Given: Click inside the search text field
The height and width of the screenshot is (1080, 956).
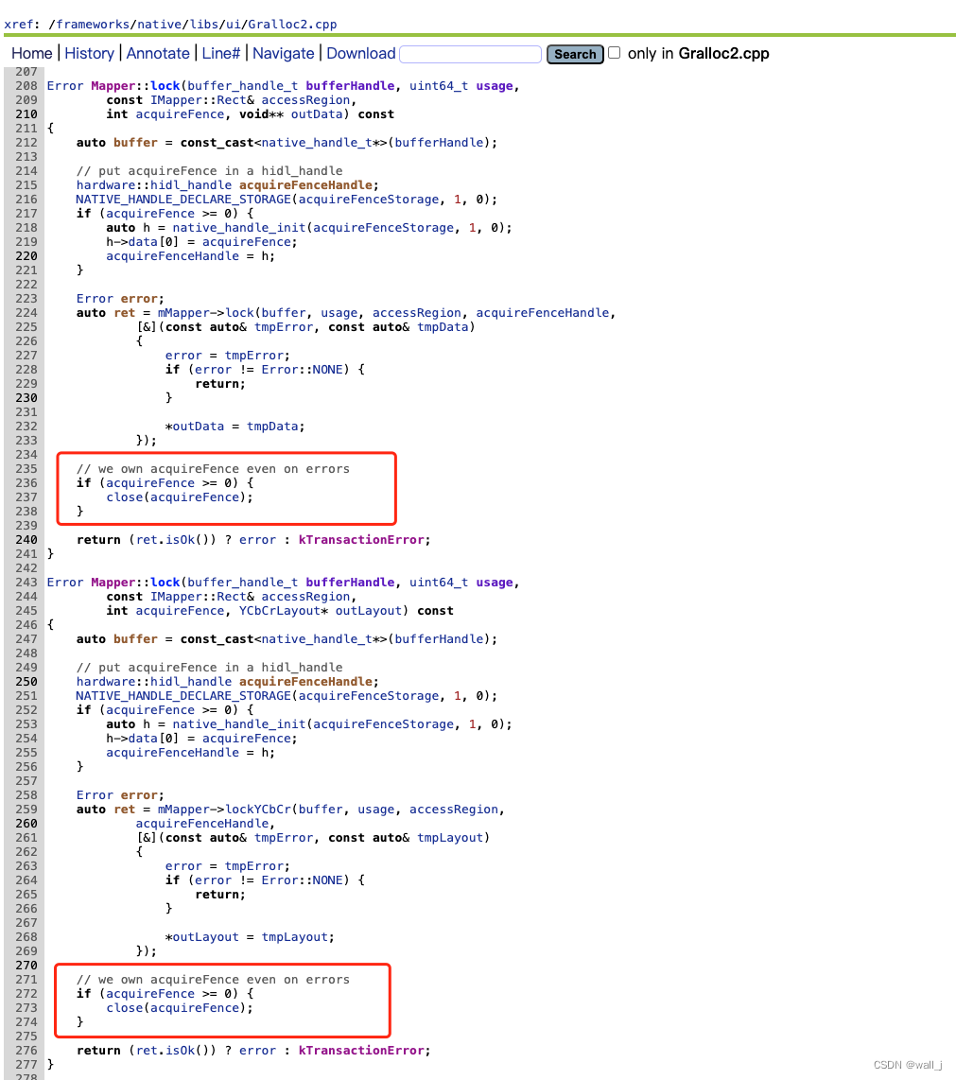Looking at the screenshot, I should pyautogui.click(x=470, y=54).
